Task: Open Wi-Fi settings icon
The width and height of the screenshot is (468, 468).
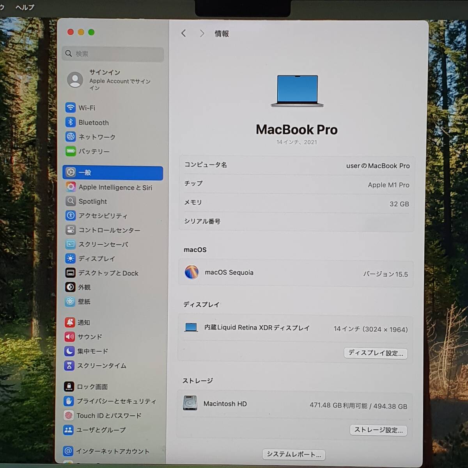Action: [70, 107]
